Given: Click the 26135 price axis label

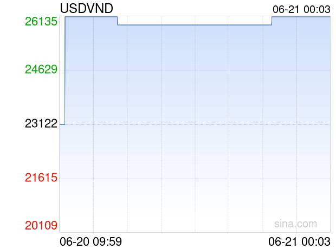Looking at the screenshot, I should click(41, 22).
